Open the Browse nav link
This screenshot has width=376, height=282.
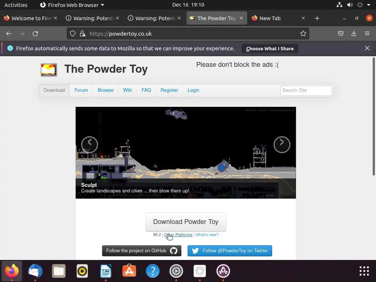tap(105, 90)
